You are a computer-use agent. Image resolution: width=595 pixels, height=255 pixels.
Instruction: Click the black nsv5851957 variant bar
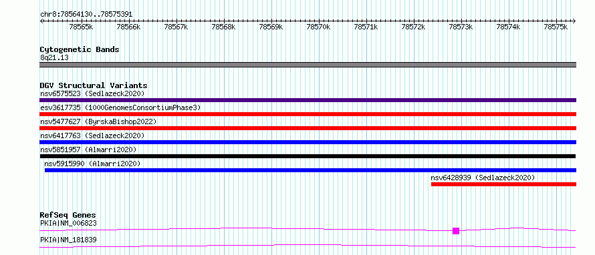click(x=308, y=156)
